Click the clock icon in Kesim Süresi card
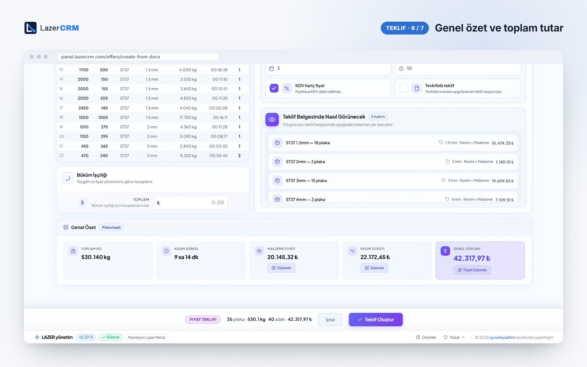The width and height of the screenshot is (587, 367). (166, 251)
